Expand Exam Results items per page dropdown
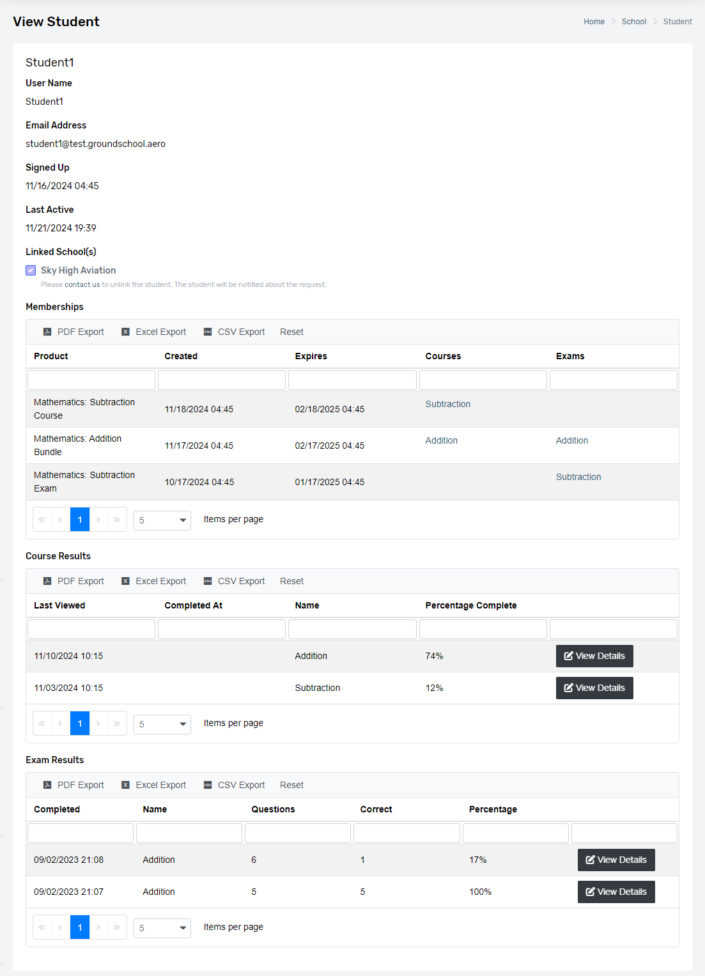Viewport: 705px width, 976px height. tap(162, 928)
